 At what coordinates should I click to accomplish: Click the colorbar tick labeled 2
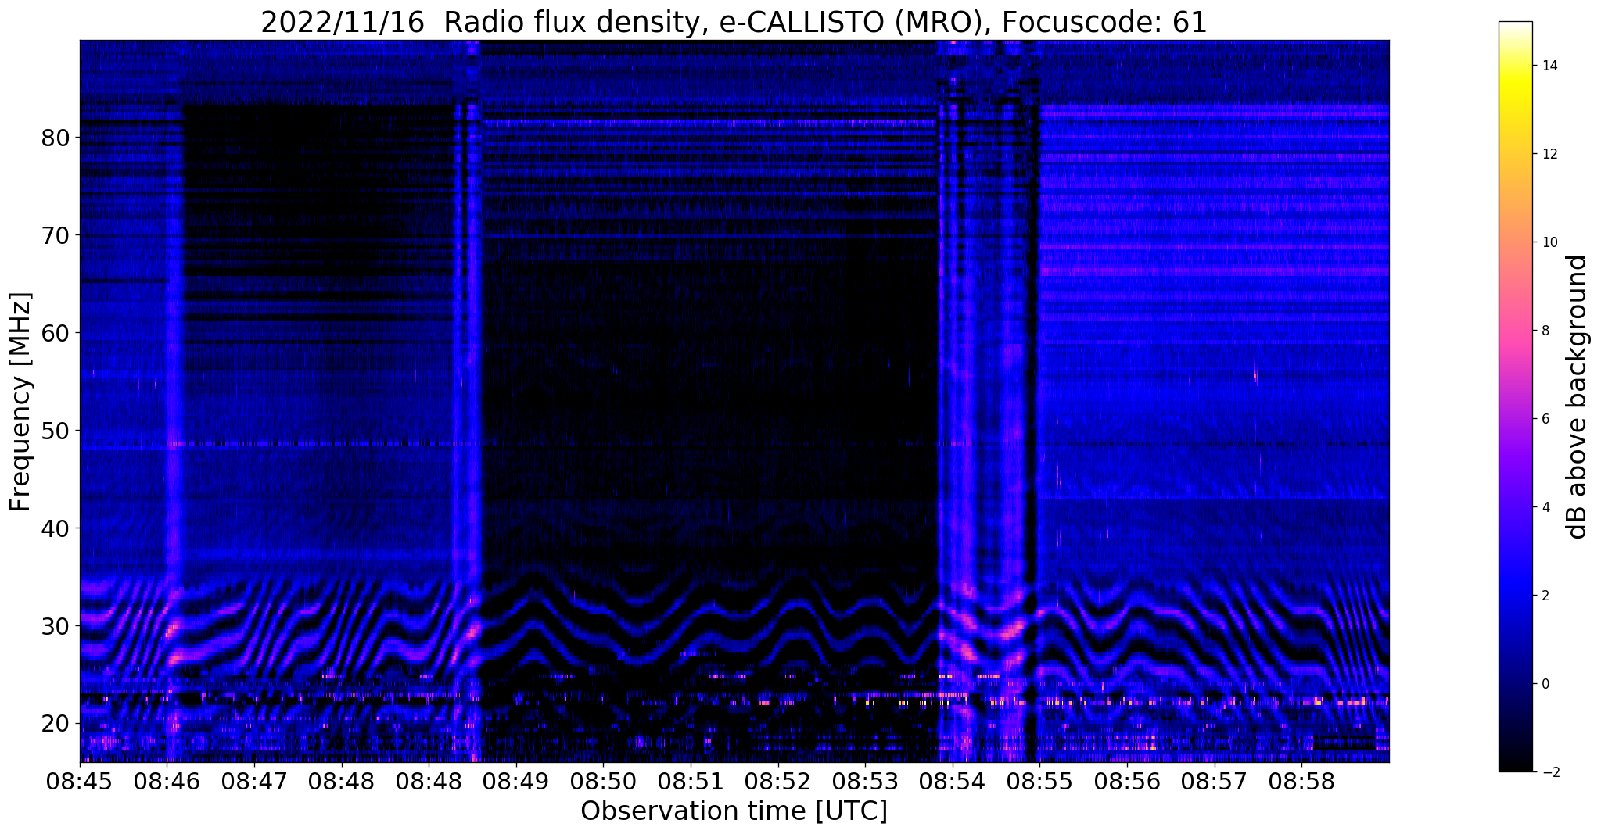1545,596
